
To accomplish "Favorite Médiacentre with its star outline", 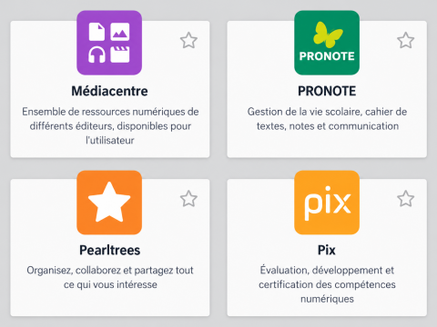I will pyautogui.click(x=188, y=40).
